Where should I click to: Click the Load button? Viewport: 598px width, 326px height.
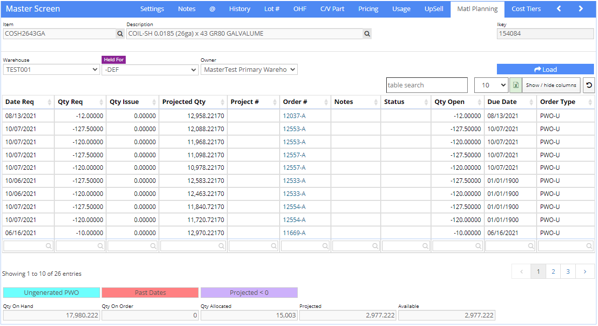(545, 69)
